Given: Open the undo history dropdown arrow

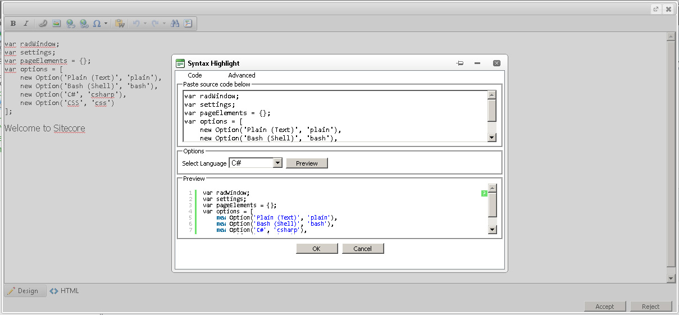Looking at the screenshot, I should (x=145, y=24).
